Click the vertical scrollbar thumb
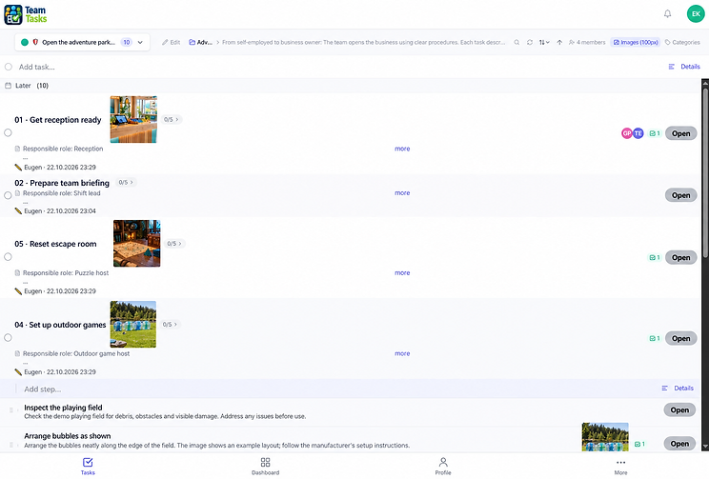Viewport: 709px width, 479px height. pos(705,172)
